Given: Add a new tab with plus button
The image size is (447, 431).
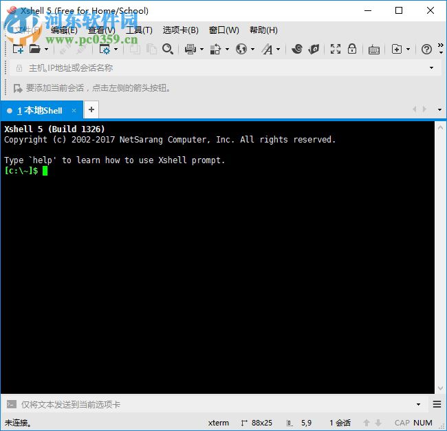Looking at the screenshot, I should 91,109.
